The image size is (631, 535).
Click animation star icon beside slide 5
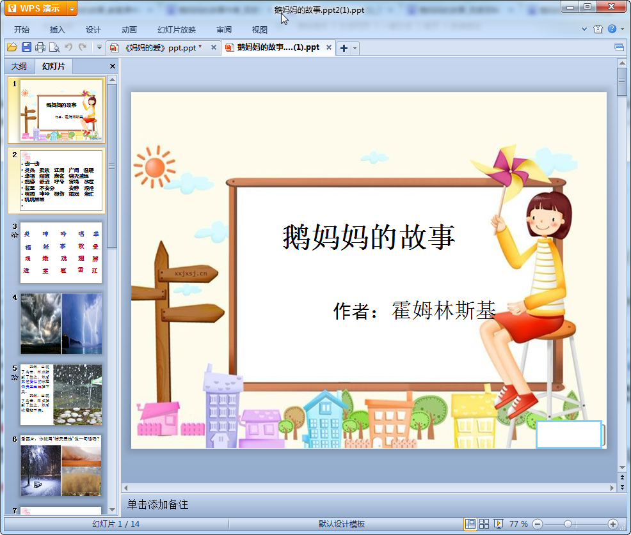[x=15, y=377]
